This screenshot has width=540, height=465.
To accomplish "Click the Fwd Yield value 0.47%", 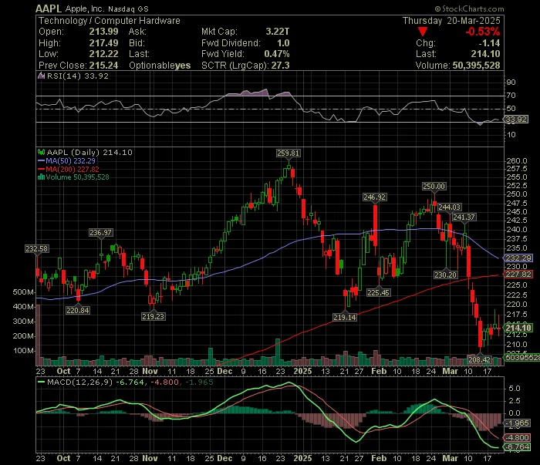I will point(277,54).
